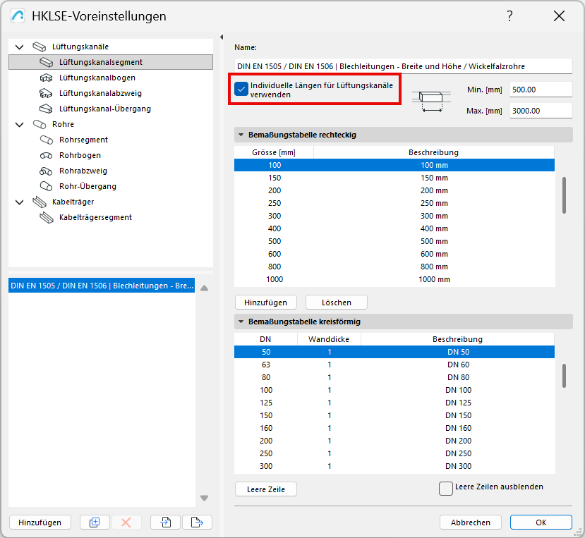Click the Lüftungskanal-Übergang icon

tap(47, 109)
